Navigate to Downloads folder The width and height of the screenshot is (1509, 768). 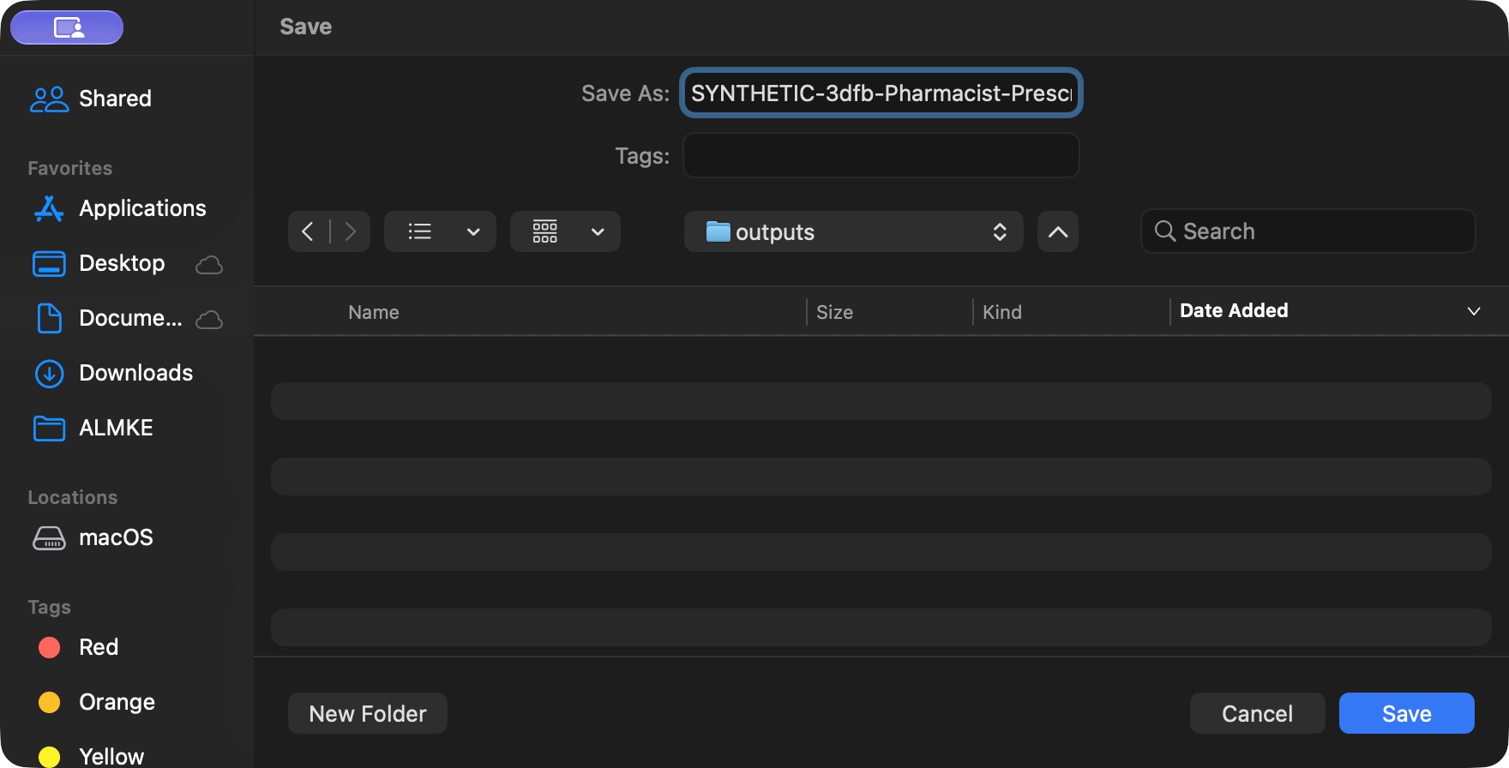coord(111,373)
